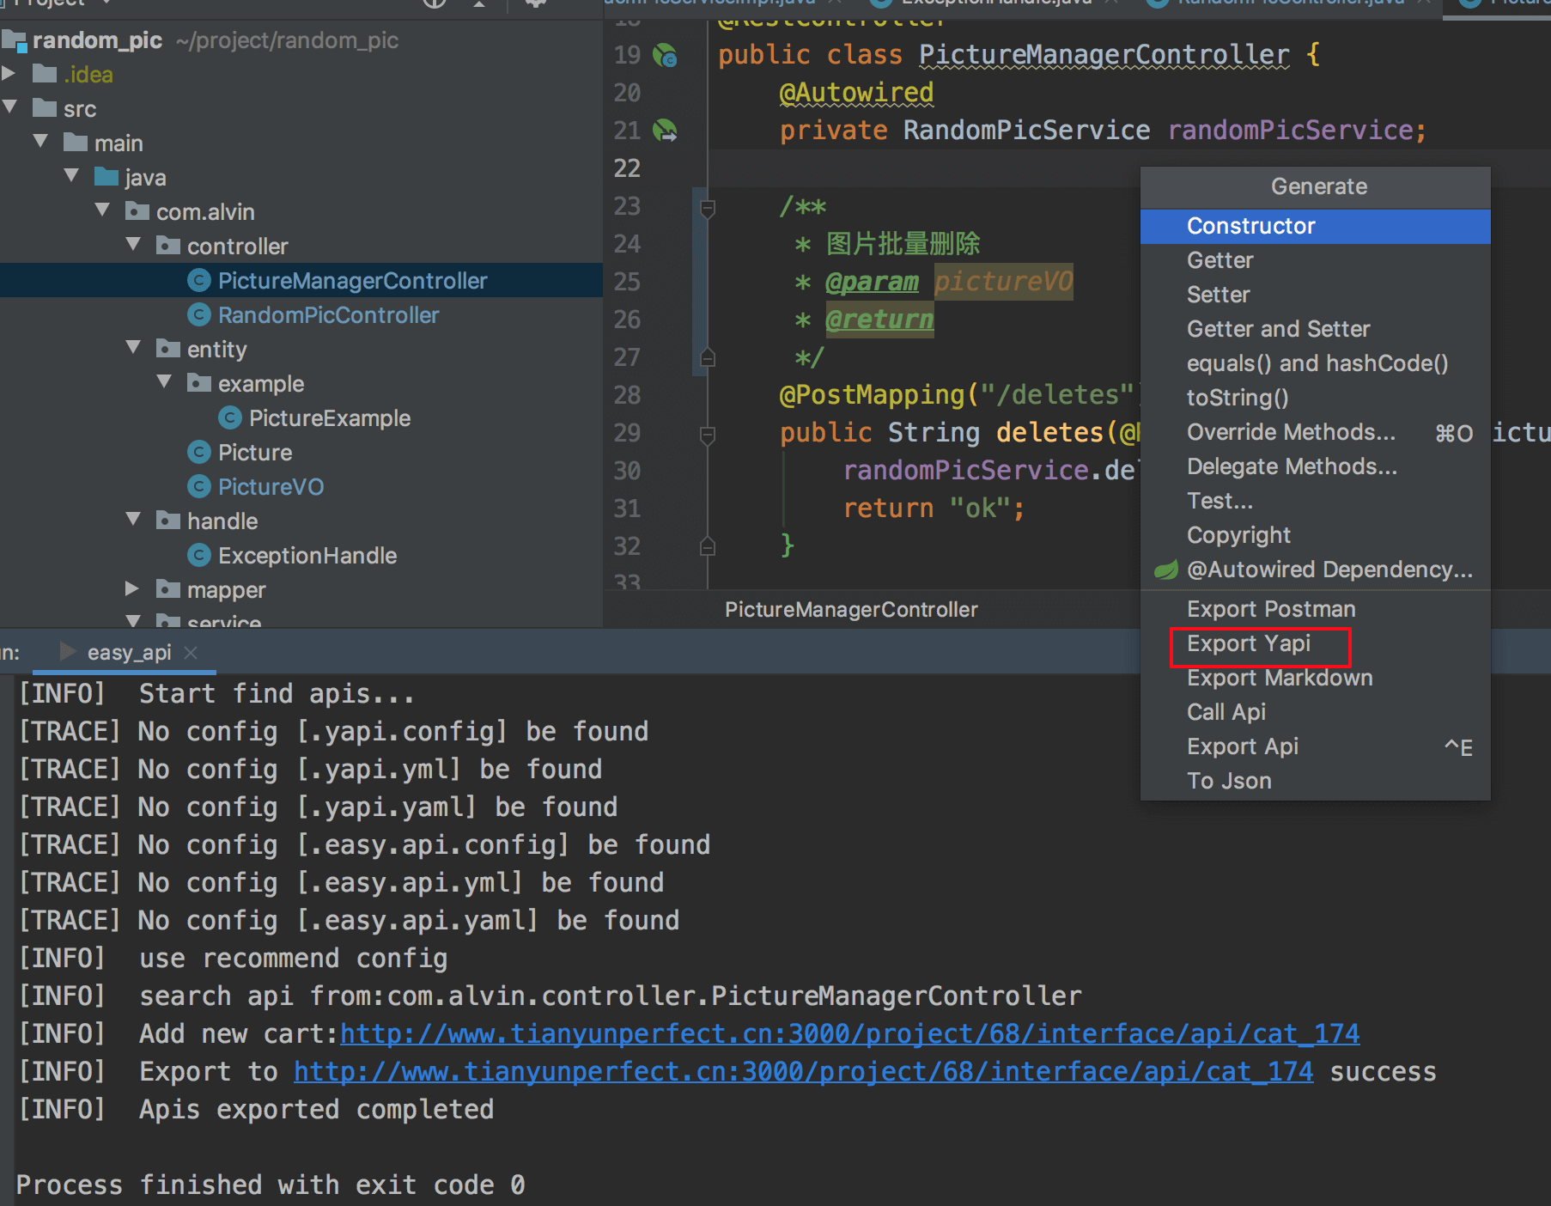Close the easy_api run tab

coord(191,653)
